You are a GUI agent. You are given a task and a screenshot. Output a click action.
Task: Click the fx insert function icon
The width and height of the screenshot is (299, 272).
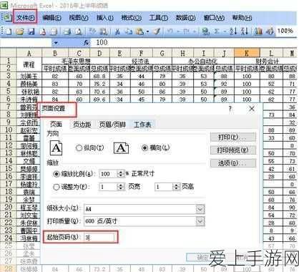coord(87,43)
